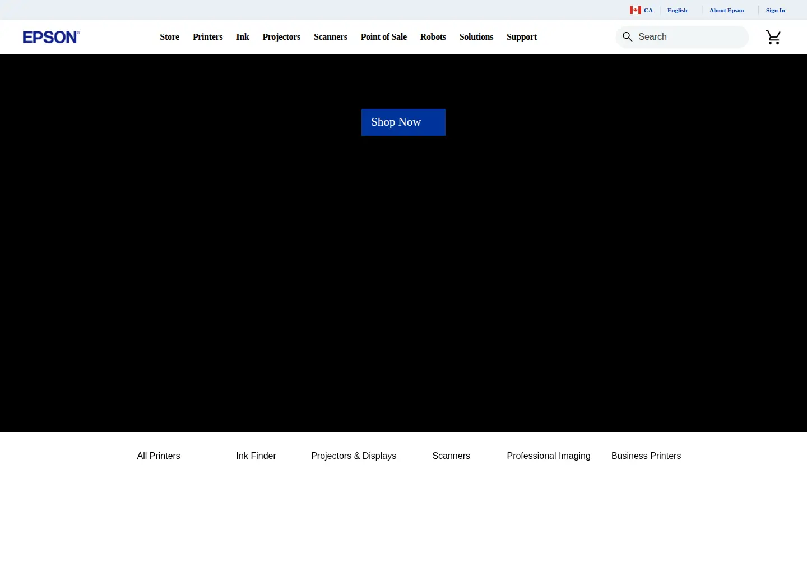
Task: Go to All Printers category
Action: pyautogui.click(x=159, y=456)
